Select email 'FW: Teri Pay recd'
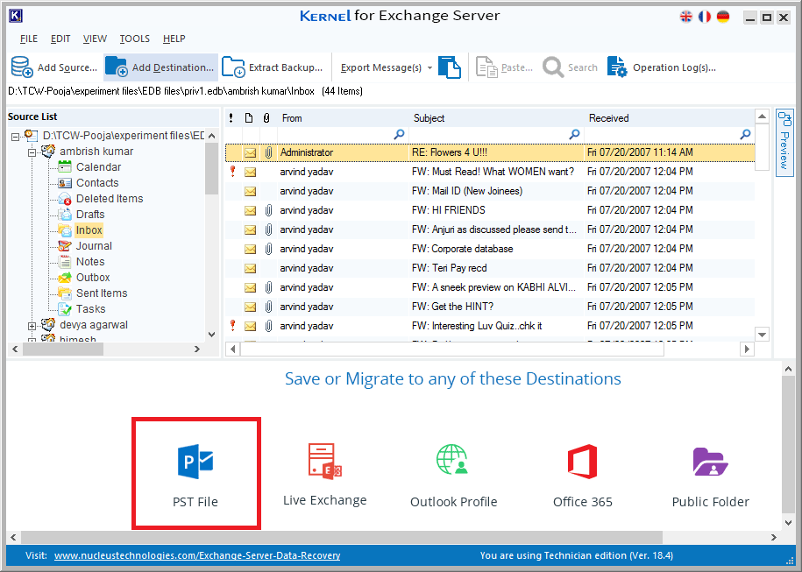The image size is (802, 572). (x=490, y=268)
